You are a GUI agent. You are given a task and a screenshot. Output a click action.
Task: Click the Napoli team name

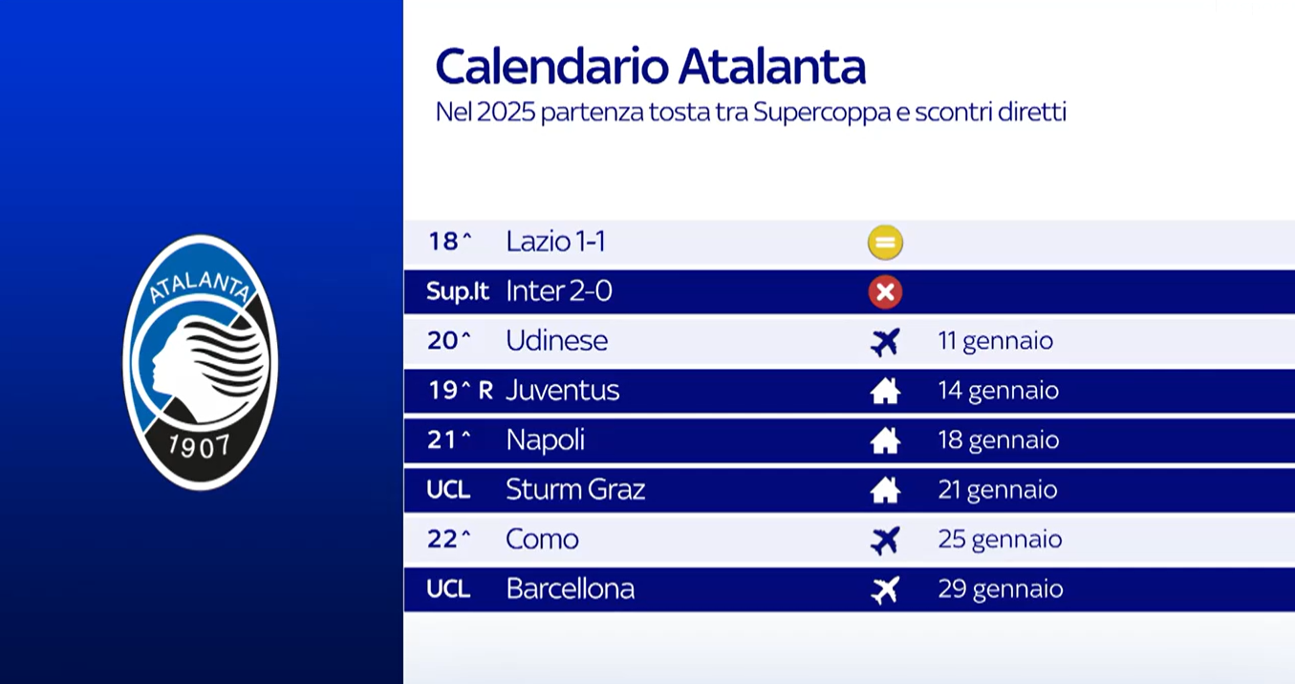click(545, 441)
